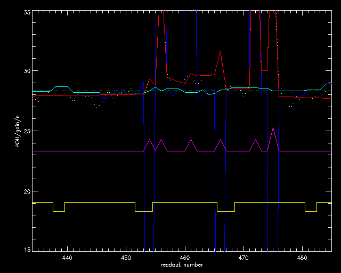Click the y-axis tick label 20
This screenshot has width=341, height=273.
[x=27, y=191]
